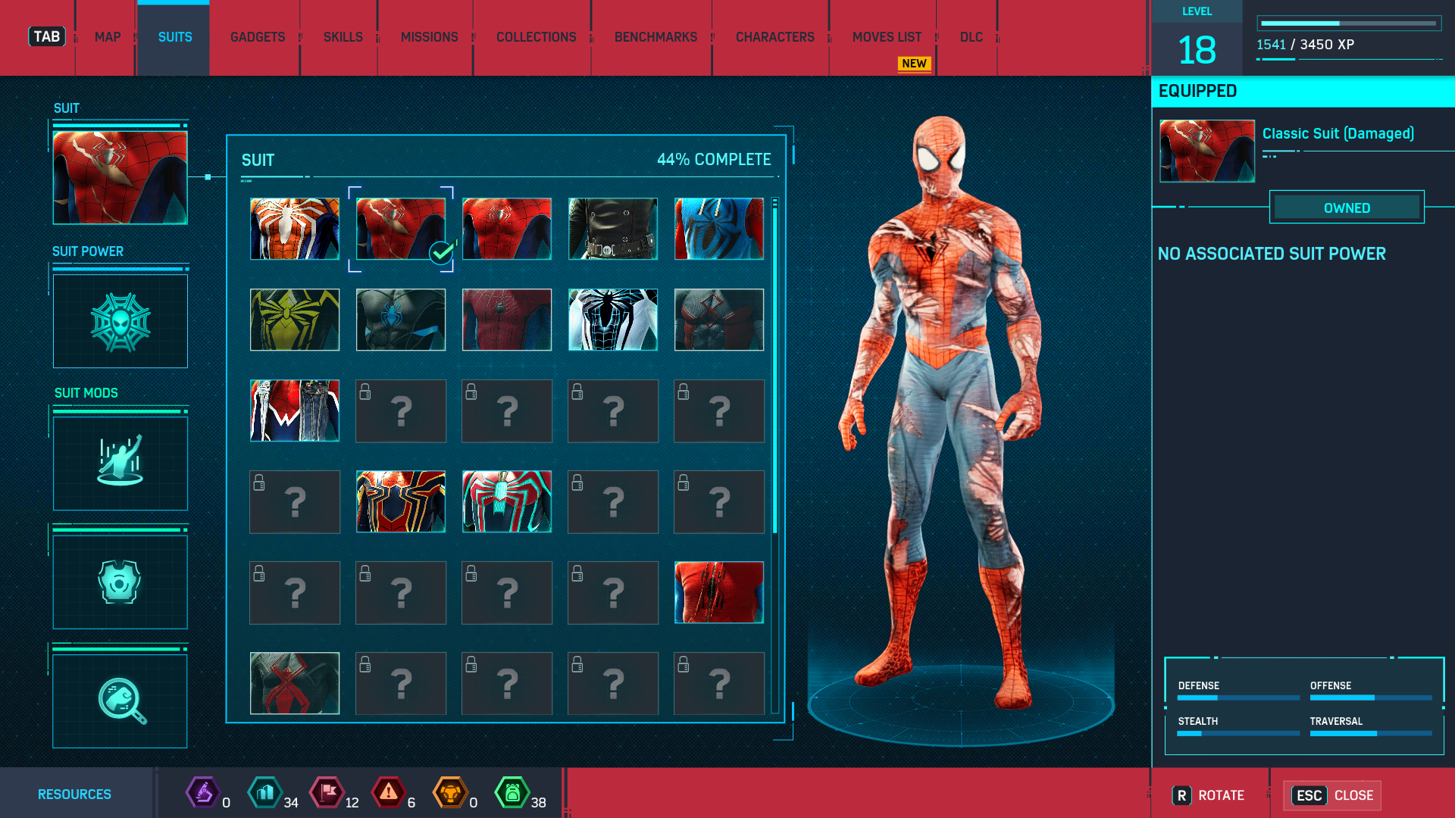1455x818 pixels.
Task: Click the ESC Close button
Action: pos(1332,795)
